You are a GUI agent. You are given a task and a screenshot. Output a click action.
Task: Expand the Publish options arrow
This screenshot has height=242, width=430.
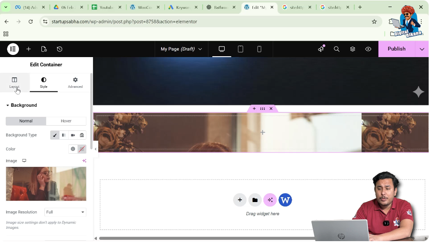[422, 49]
